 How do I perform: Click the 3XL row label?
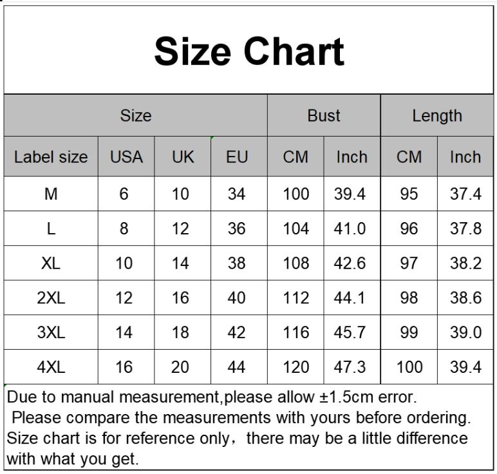click(51, 332)
